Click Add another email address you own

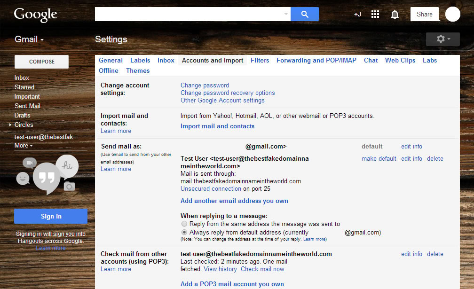(234, 201)
